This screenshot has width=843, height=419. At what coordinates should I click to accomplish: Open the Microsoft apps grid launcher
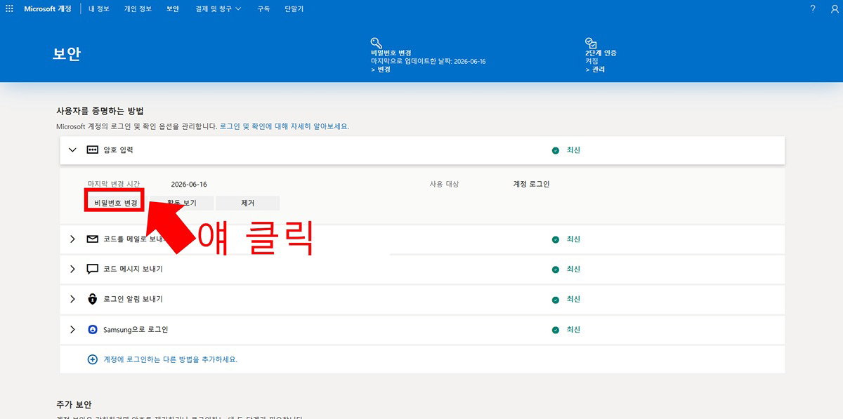point(9,9)
